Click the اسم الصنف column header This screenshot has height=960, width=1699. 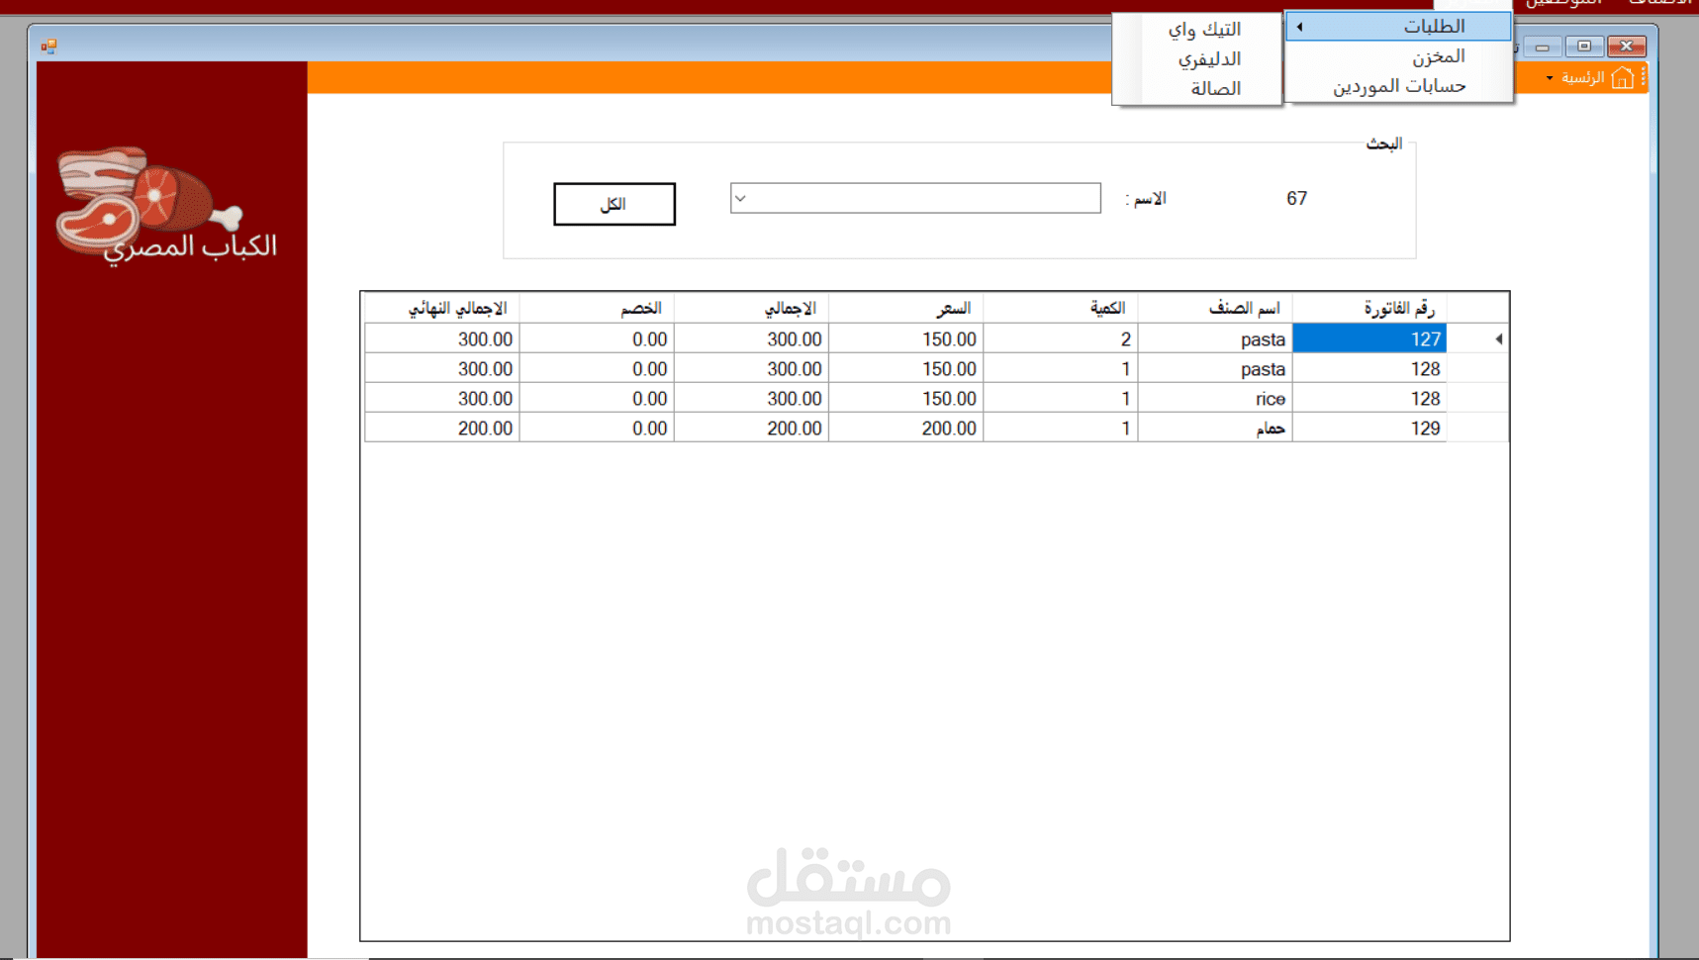click(1215, 309)
